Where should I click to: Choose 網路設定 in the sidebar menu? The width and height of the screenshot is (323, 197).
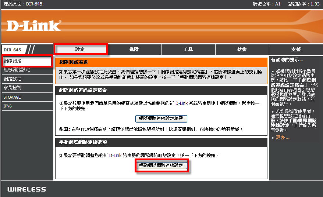[13, 79]
